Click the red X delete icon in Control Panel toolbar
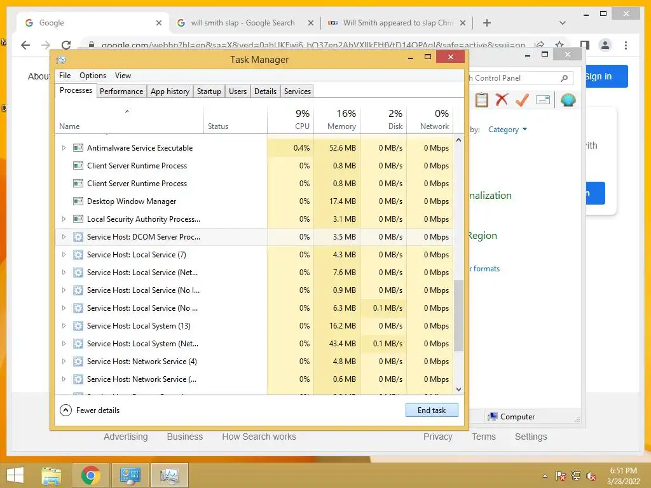This screenshot has width=651, height=488. 502,100
